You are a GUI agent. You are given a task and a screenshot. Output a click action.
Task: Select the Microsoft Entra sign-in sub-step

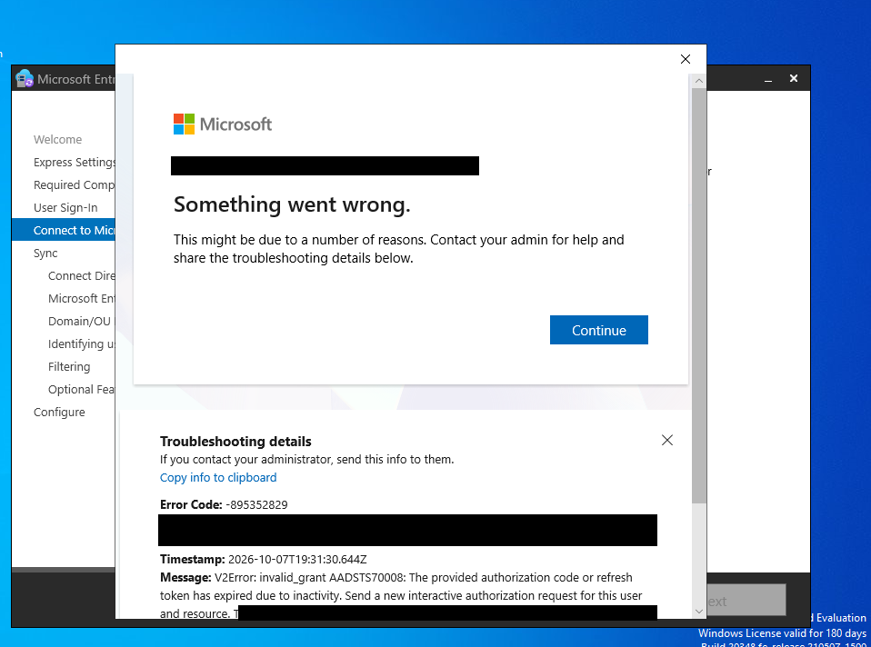point(81,299)
